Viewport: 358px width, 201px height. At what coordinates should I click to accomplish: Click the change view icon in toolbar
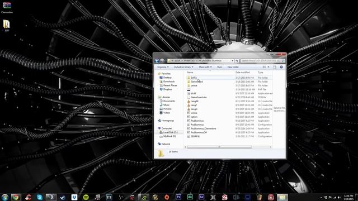tap(265, 67)
